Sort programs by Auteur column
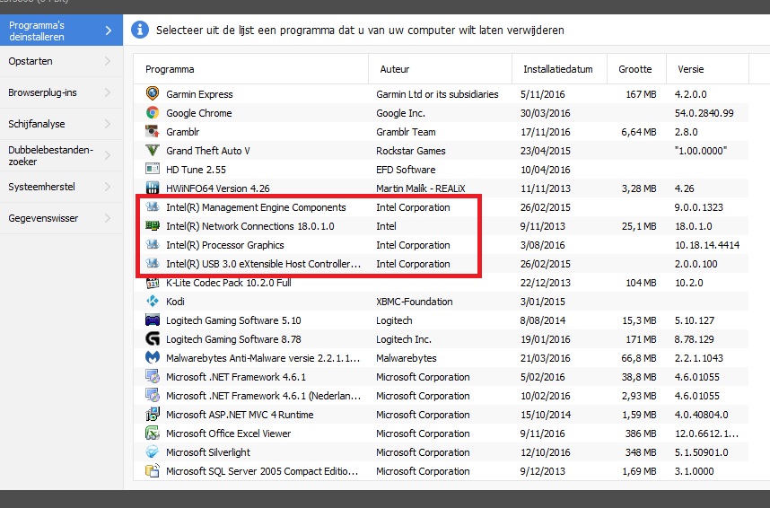 [395, 69]
